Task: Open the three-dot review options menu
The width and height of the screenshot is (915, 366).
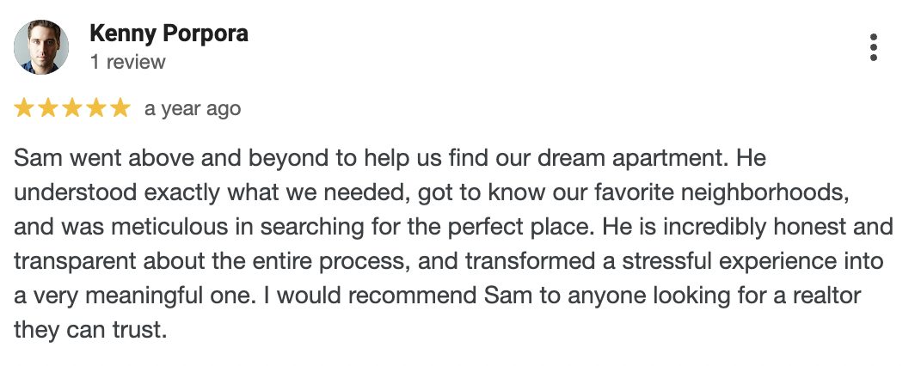Action: (873, 47)
